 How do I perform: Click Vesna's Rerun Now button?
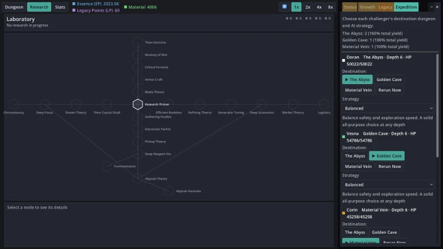click(x=389, y=166)
